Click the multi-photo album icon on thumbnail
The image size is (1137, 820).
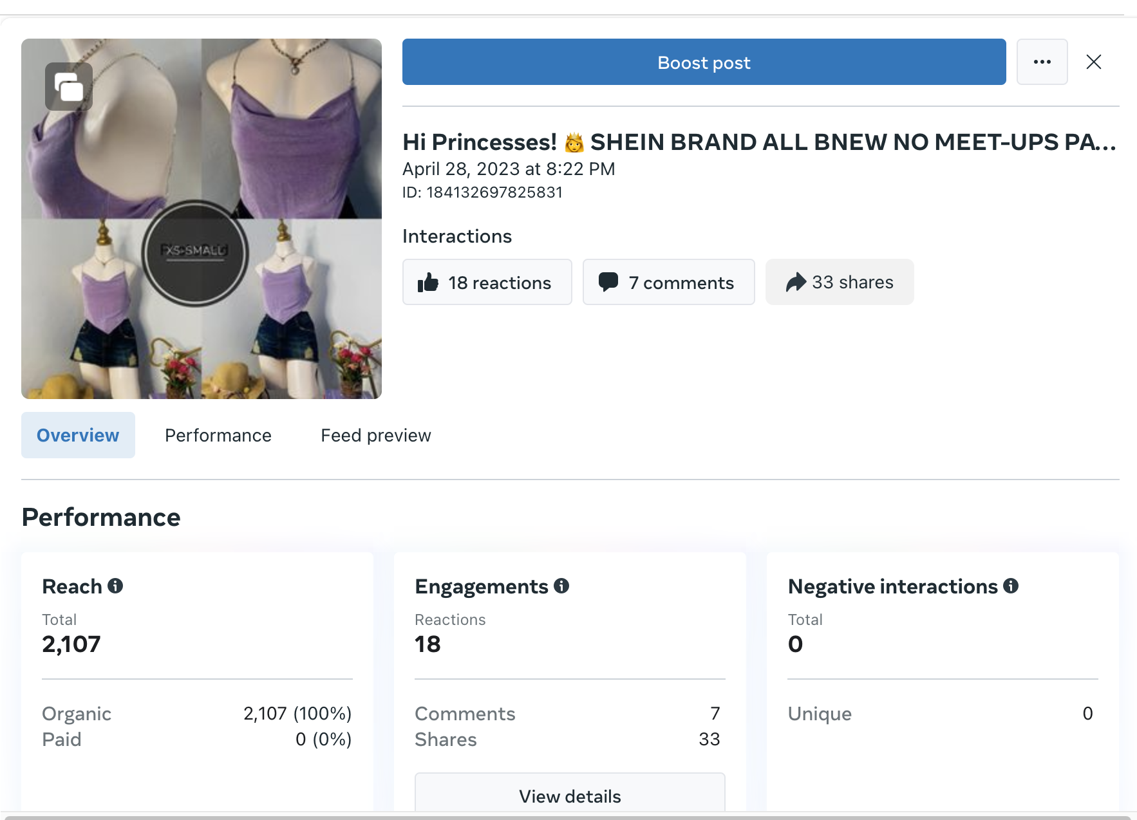click(x=69, y=87)
